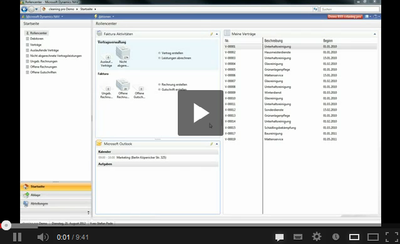Click the Offene Gutschriften cue tile

pyautogui.click(x=140, y=92)
